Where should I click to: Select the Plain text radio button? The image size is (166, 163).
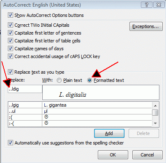(59, 80)
